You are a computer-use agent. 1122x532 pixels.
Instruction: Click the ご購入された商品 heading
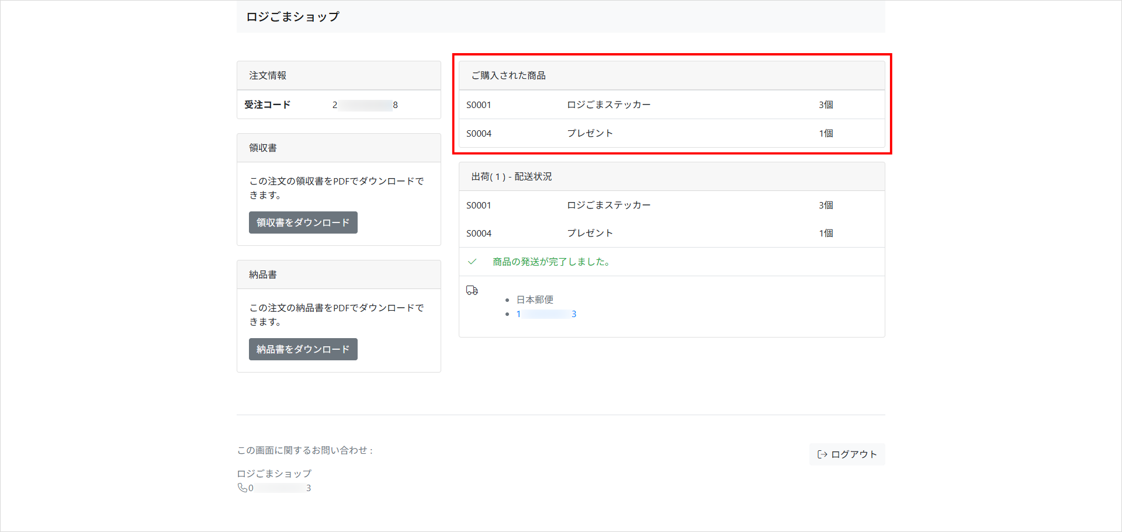point(508,75)
